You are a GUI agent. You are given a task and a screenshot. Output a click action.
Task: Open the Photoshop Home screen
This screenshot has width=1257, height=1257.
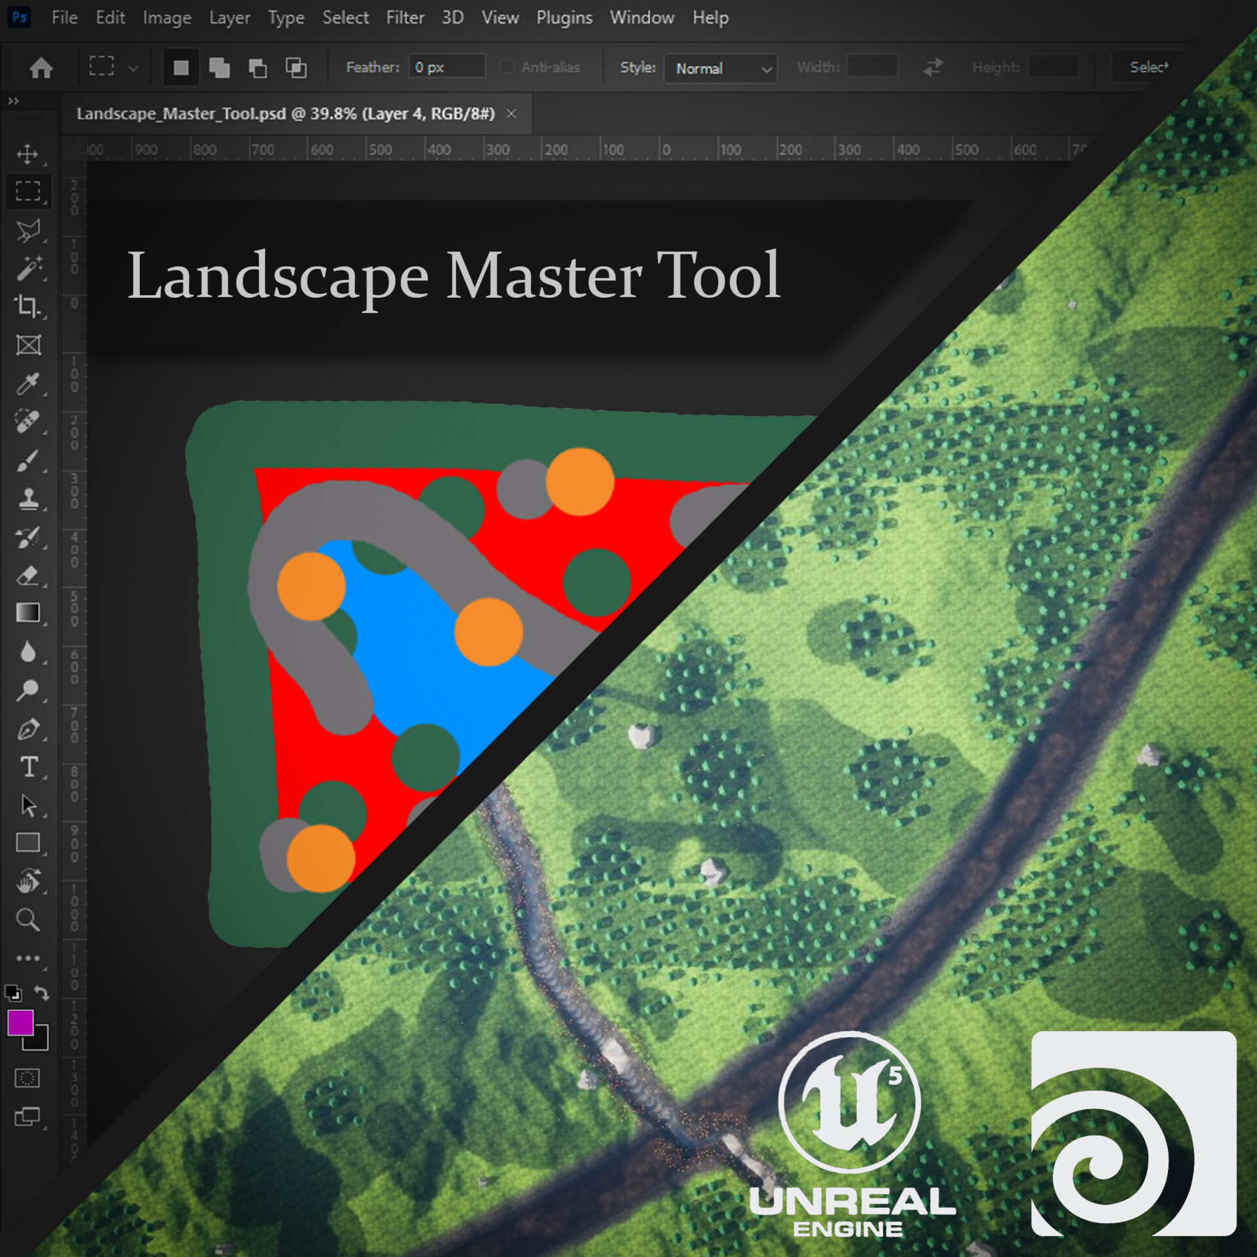[41, 67]
